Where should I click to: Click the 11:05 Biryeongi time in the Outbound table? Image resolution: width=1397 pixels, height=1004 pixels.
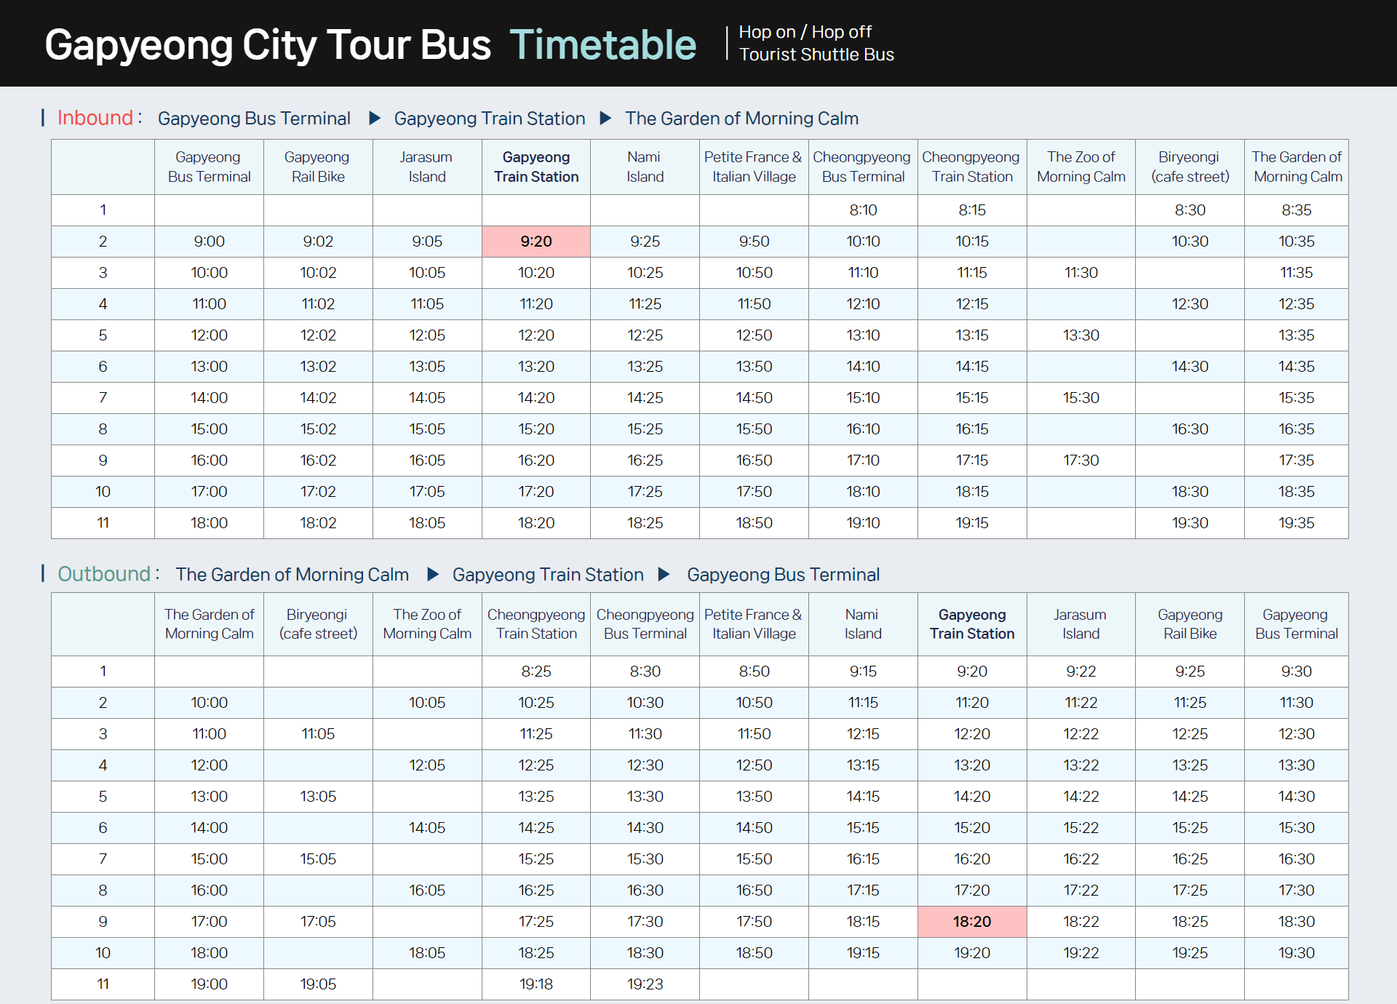point(318,734)
